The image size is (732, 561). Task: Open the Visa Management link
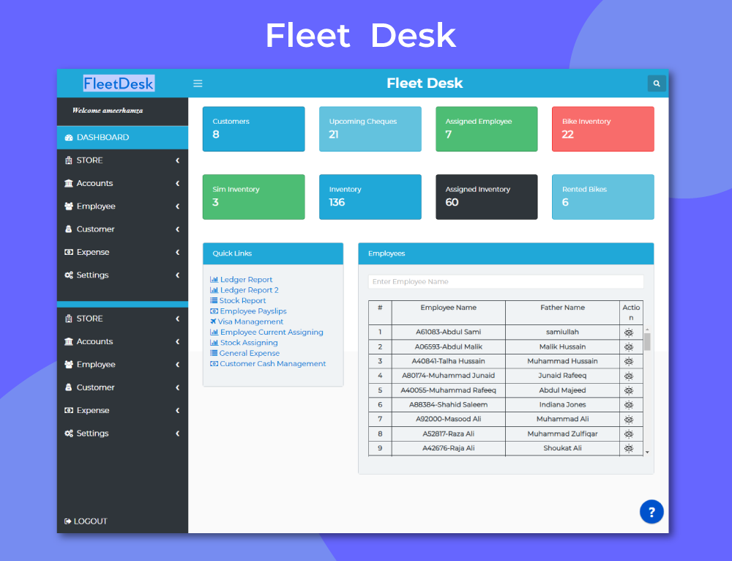tap(250, 322)
